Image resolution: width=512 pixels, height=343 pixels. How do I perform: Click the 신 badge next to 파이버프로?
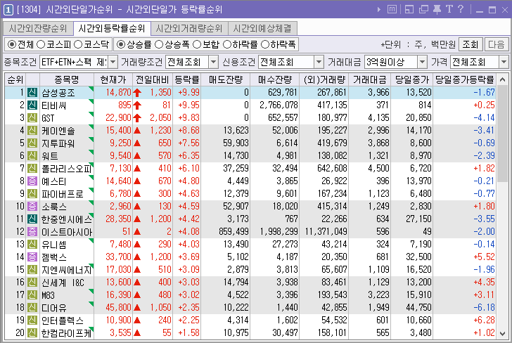32,194
